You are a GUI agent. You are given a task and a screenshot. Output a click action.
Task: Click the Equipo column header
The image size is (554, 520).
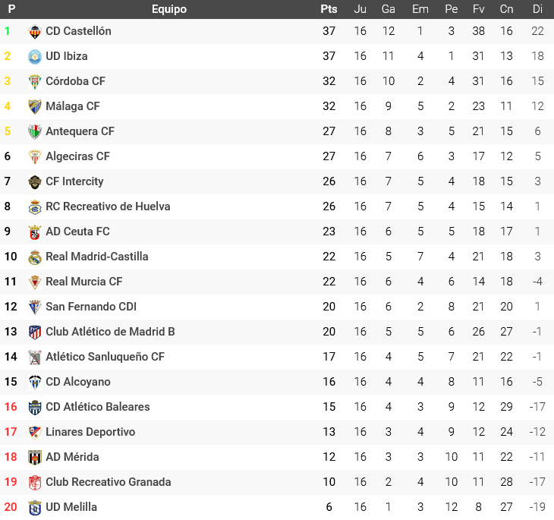(168, 9)
